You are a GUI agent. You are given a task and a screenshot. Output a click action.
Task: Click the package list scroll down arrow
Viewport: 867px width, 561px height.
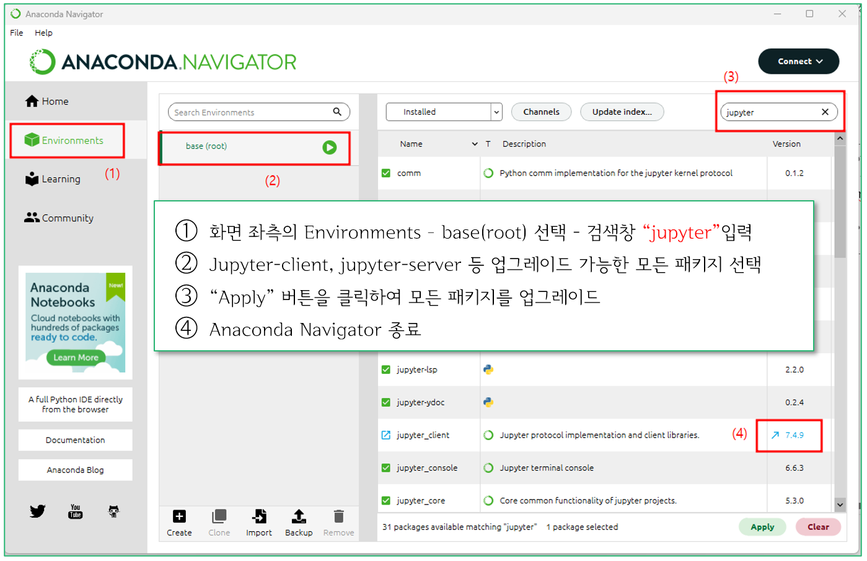840,505
